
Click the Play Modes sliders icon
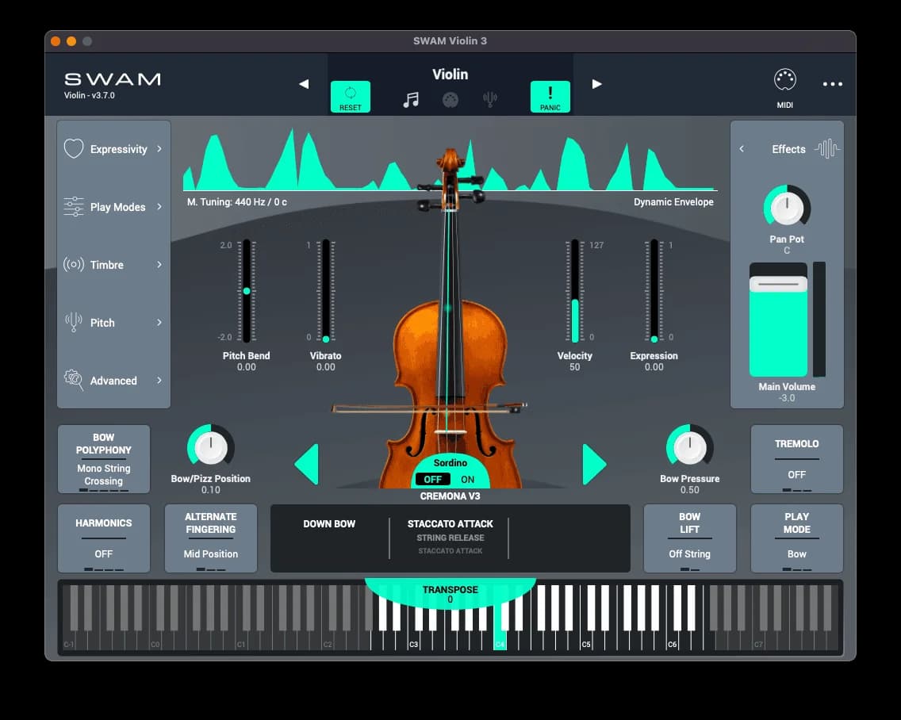coord(72,207)
